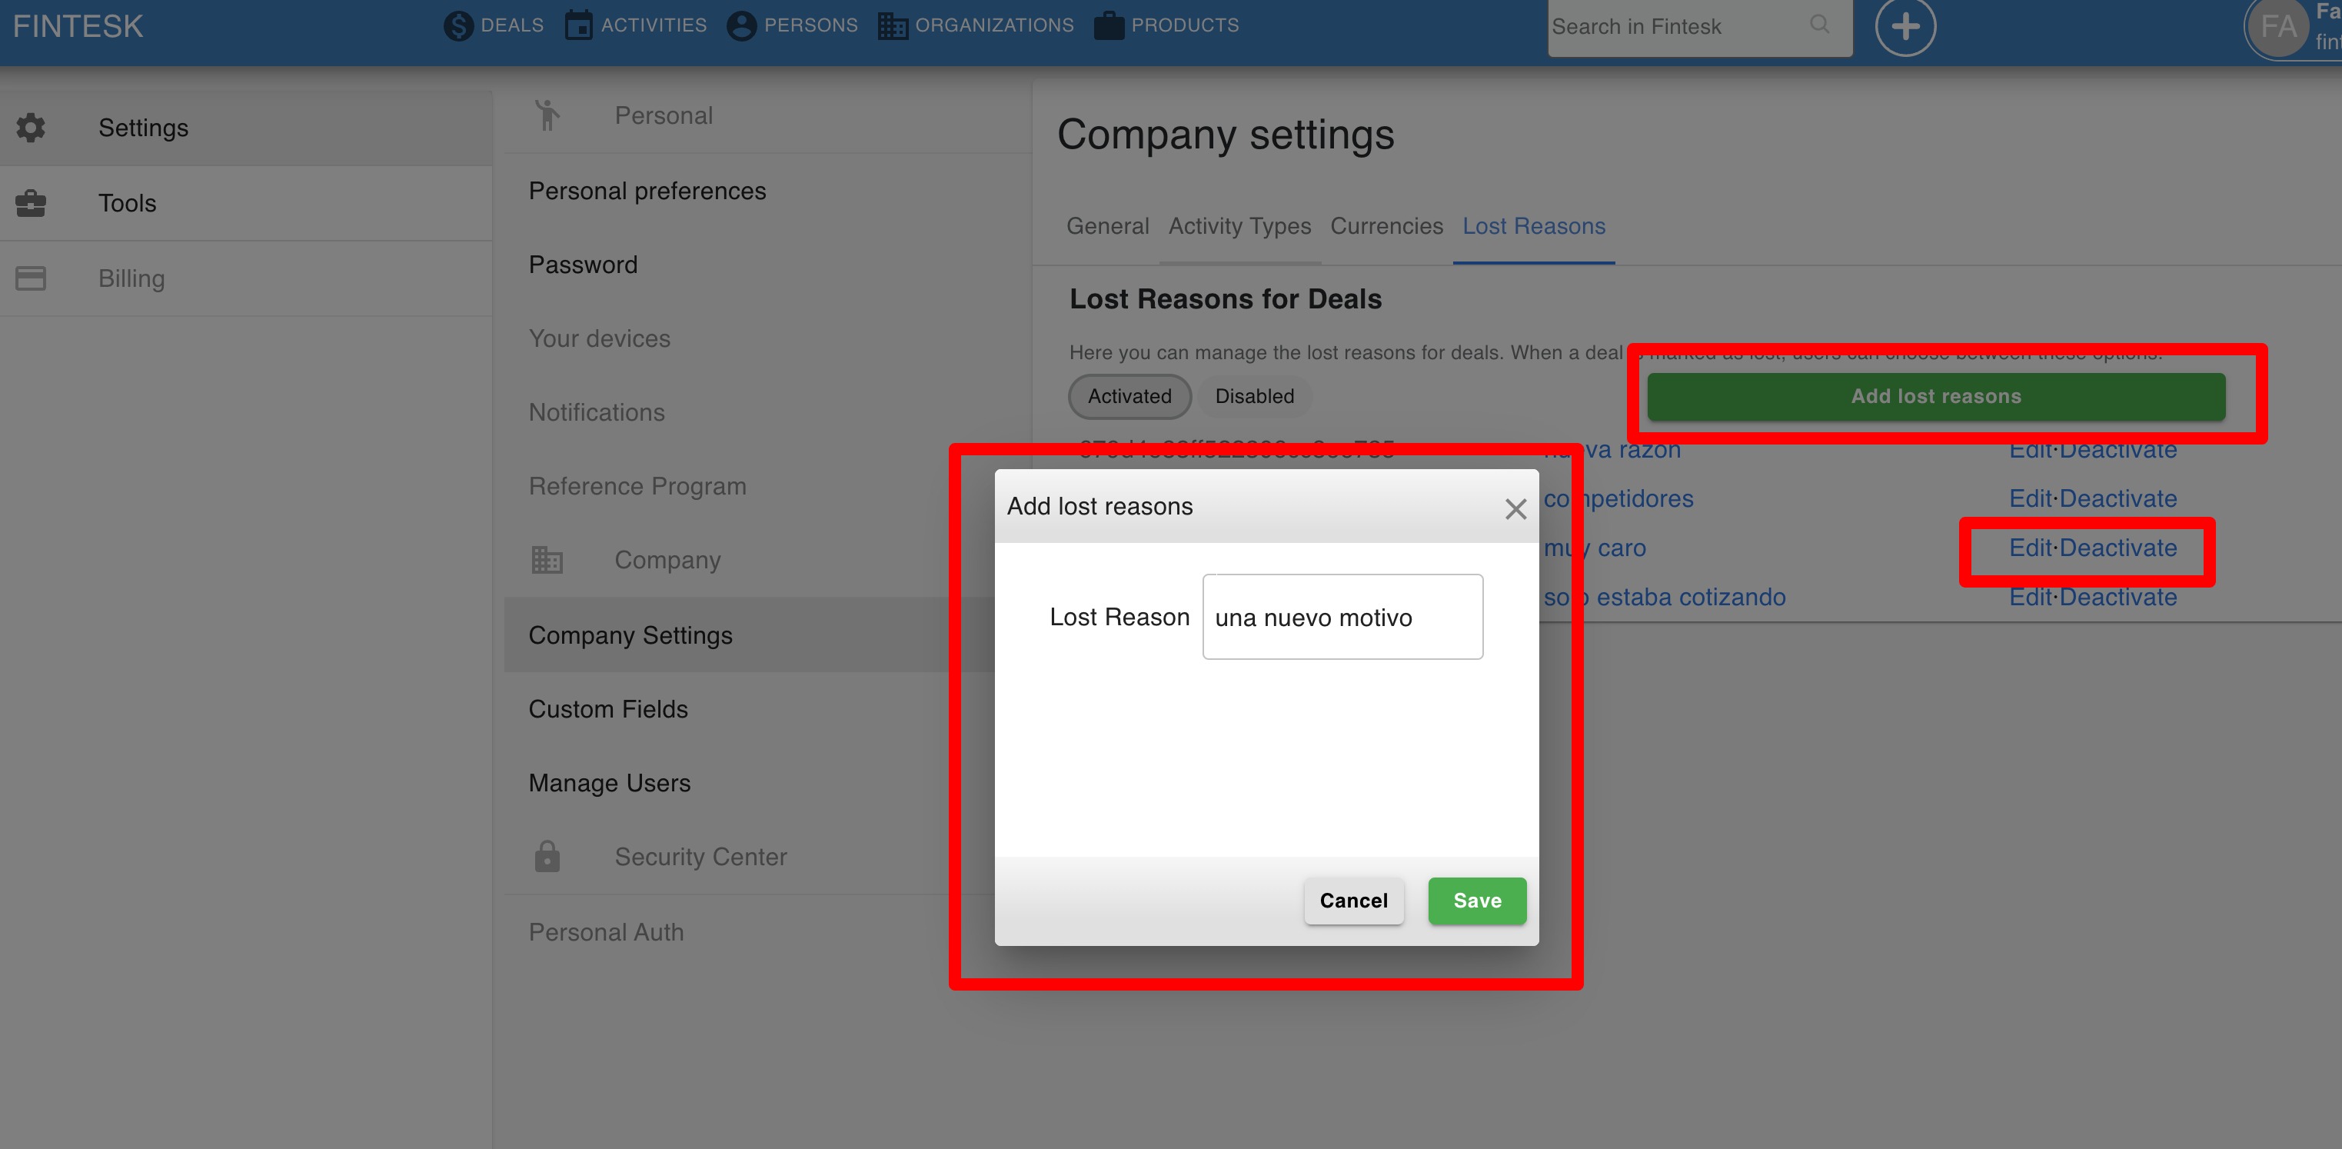Click the Tools briefcase sidebar icon
Screen dimensions: 2342x1149
(31, 203)
